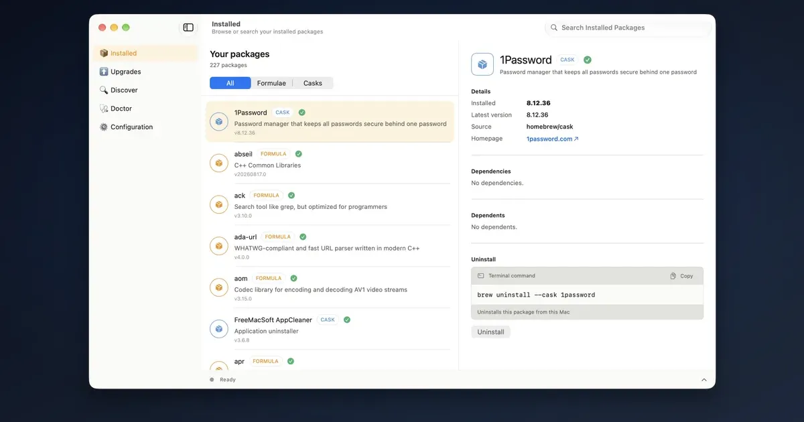Click the green checkmark next to ada-url
Screen dimensions: 804x422
[x=303, y=236]
